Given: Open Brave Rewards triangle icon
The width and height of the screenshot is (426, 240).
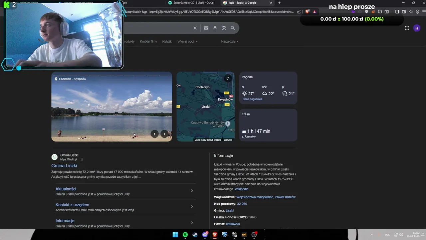Looking at the screenshot, I should click(314, 12).
